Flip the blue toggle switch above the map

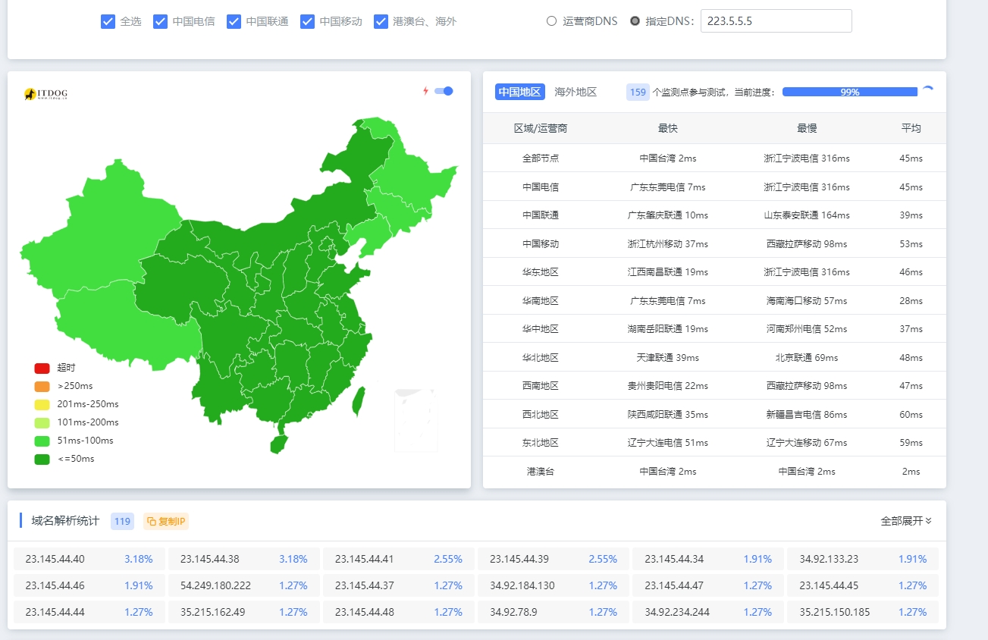coord(444,89)
